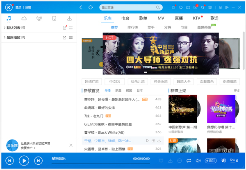Click the 中文DJ tag button
The width and height of the screenshot is (246, 170).
point(115,82)
